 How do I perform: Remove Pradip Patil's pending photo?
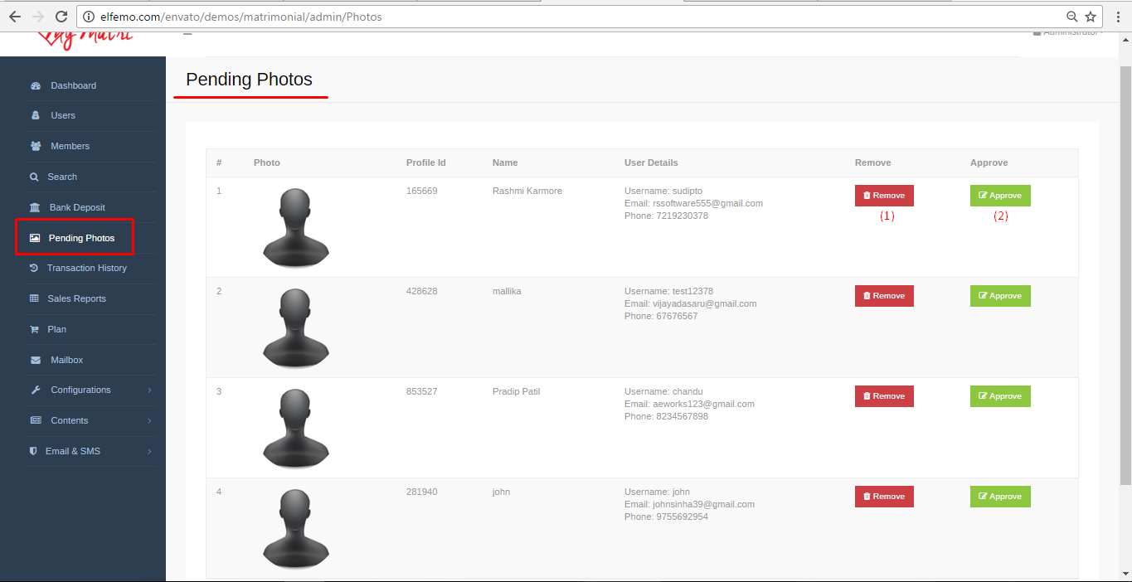pyautogui.click(x=884, y=396)
